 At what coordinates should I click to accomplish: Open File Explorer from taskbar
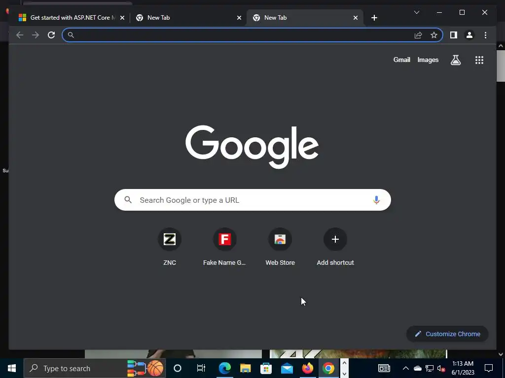point(246,368)
